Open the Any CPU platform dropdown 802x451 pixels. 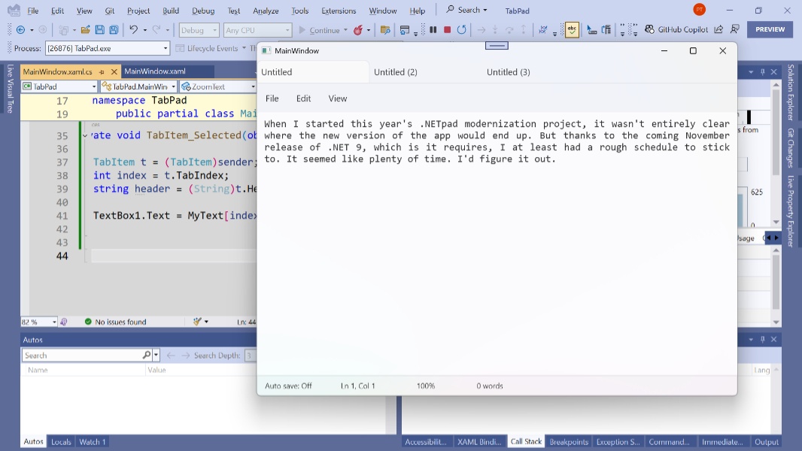(x=257, y=30)
